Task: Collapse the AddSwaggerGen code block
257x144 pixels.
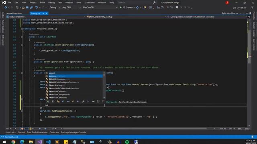Action: (x=22, y=111)
